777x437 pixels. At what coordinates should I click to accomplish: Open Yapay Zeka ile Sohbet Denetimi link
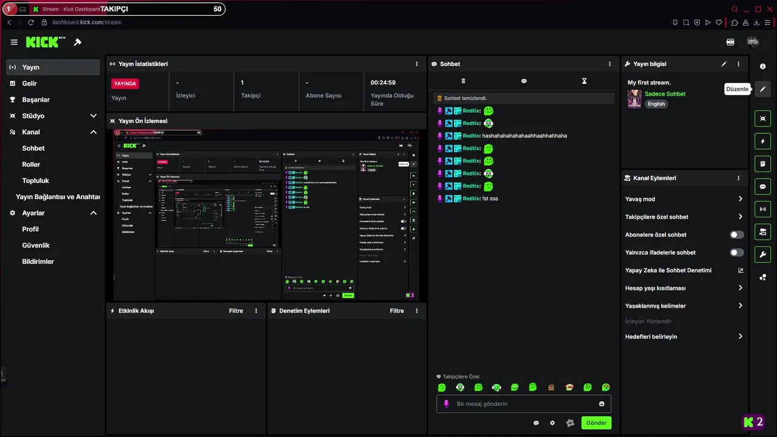pos(684,270)
